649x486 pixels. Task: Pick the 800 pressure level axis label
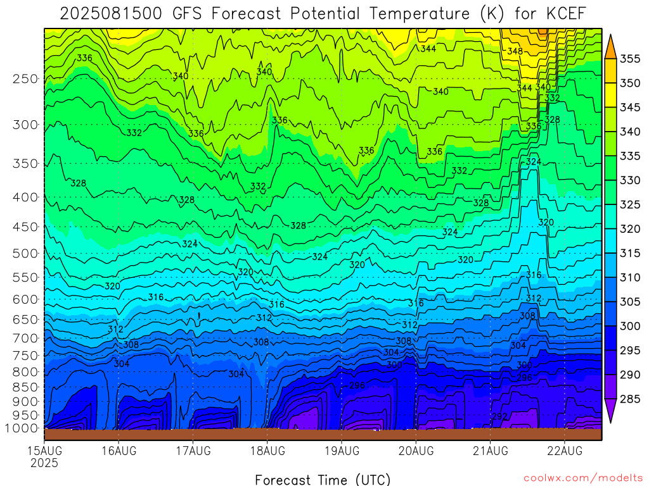click(x=25, y=372)
